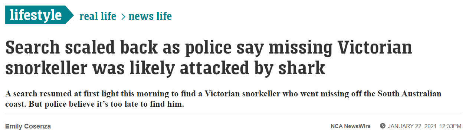The height and width of the screenshot is (137, 469).
Task: Open the news life breadcrumb
Action: (150, 16)
